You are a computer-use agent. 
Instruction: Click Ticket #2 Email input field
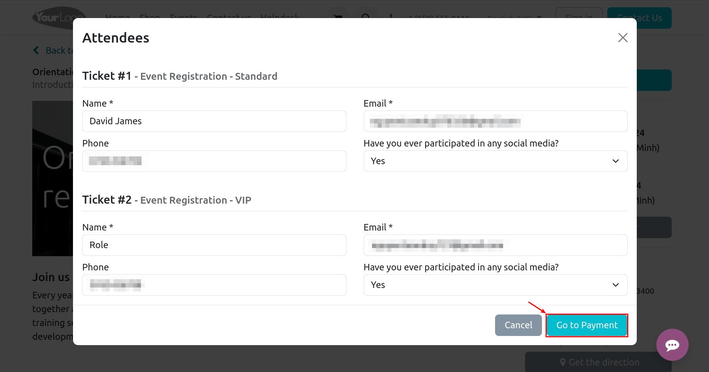pyautogui.click(x=495, y=245)
